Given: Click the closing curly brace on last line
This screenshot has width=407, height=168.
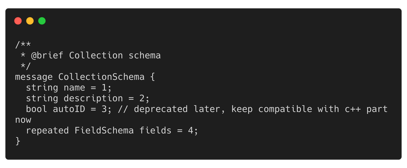Looking at the screenshot, I should pos(18,141).
